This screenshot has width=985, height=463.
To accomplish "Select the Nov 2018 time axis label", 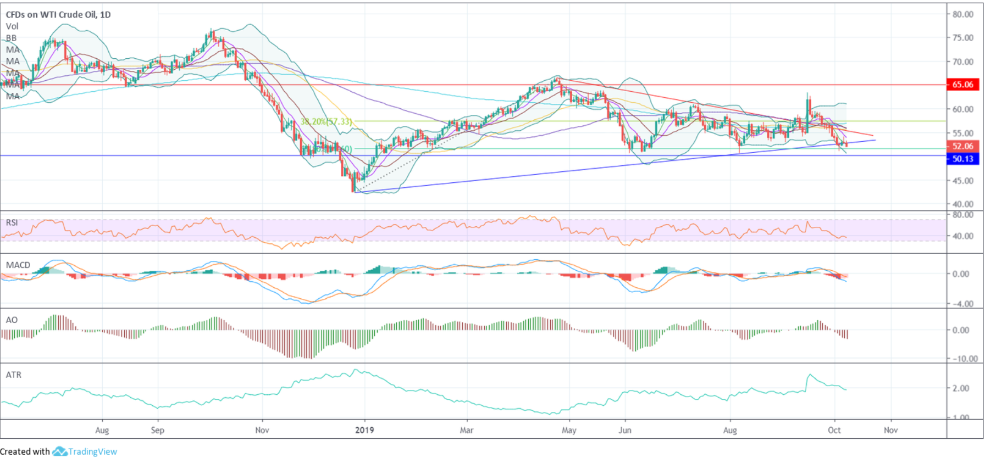I will click(262, 430).
